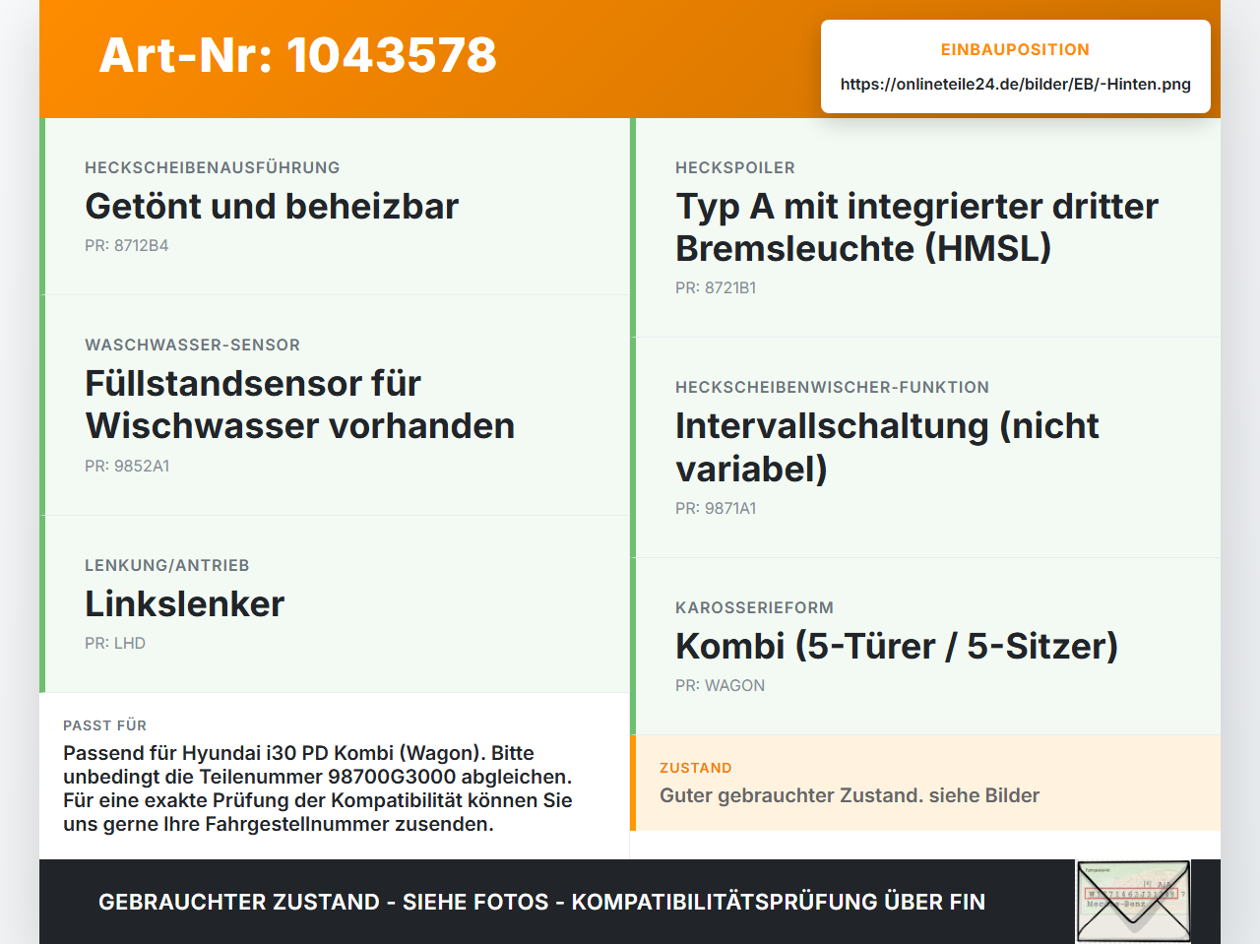The width and height of the screenshot is (1260, 944).
Task: Click the Zustand condition notice box
Action: (x=925, y=783)
